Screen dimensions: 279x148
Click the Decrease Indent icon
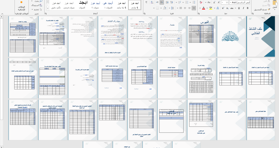172,3
